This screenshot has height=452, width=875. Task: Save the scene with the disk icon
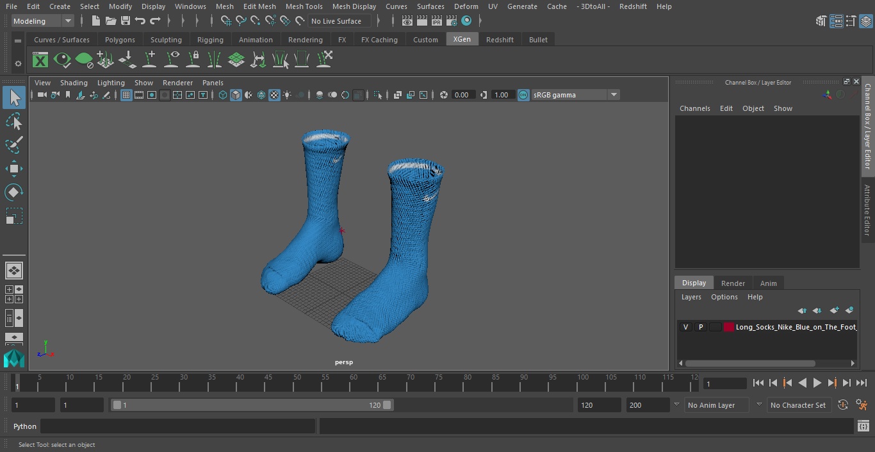(x=126, y=21)
